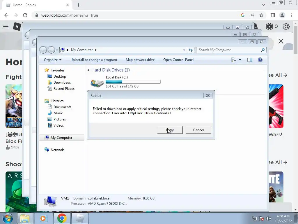
Task: Click the network tray icon
Action: [254, 218]
